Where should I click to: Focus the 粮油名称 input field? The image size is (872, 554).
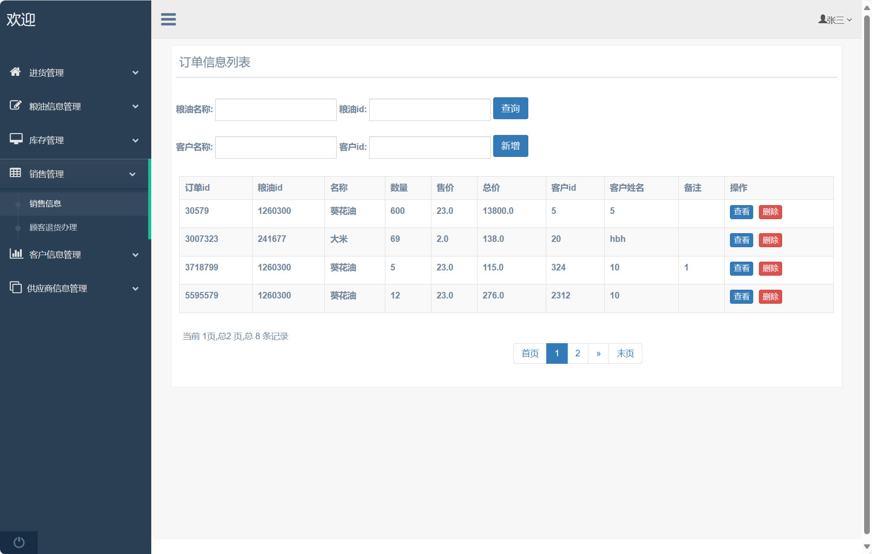coord(276,110)
